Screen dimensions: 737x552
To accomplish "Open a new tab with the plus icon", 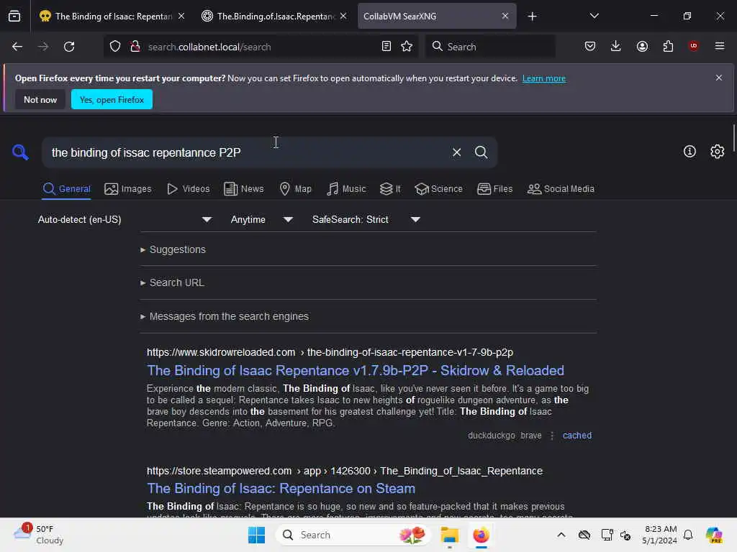I will pyautogui.click(x=532, y=17).
